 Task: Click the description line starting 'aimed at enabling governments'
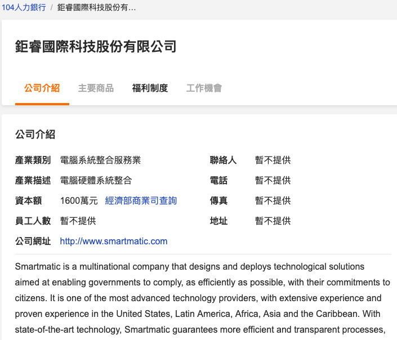203,282
